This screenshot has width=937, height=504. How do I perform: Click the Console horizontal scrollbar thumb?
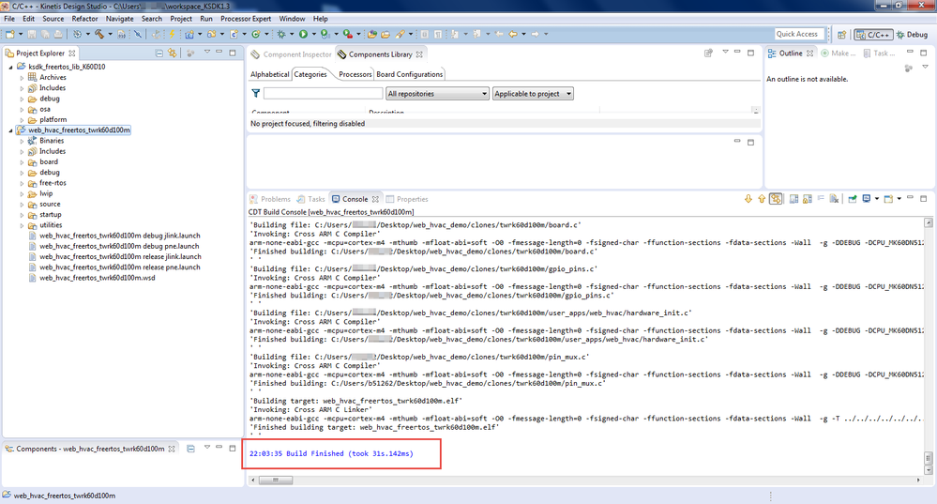pyautogui.click(x=276, y=481)
